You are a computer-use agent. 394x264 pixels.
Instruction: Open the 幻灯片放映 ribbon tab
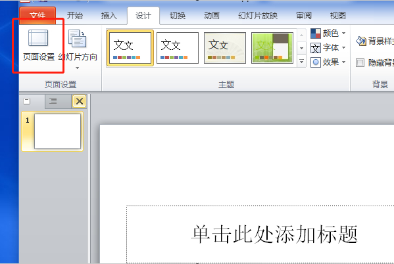pos(258,16)
